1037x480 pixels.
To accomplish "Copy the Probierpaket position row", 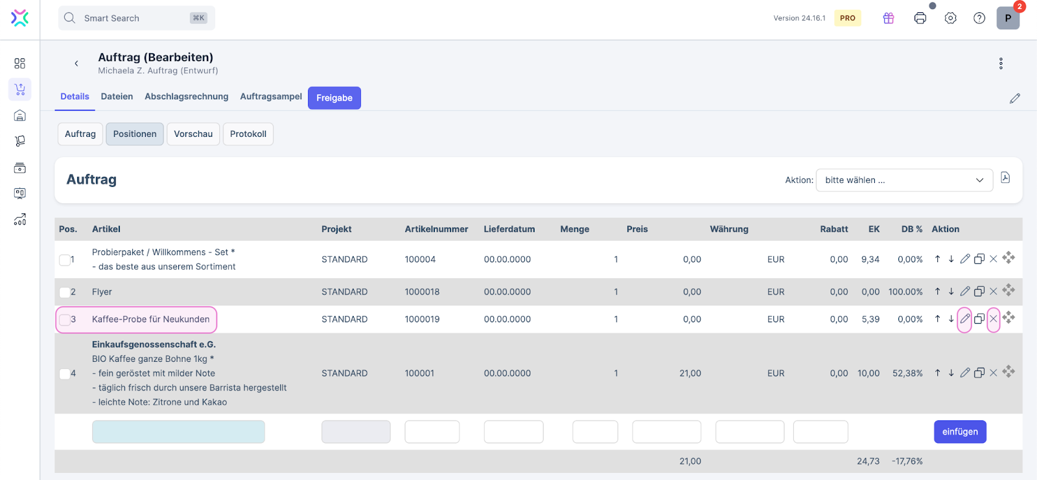I will click(x=979, y=259).
